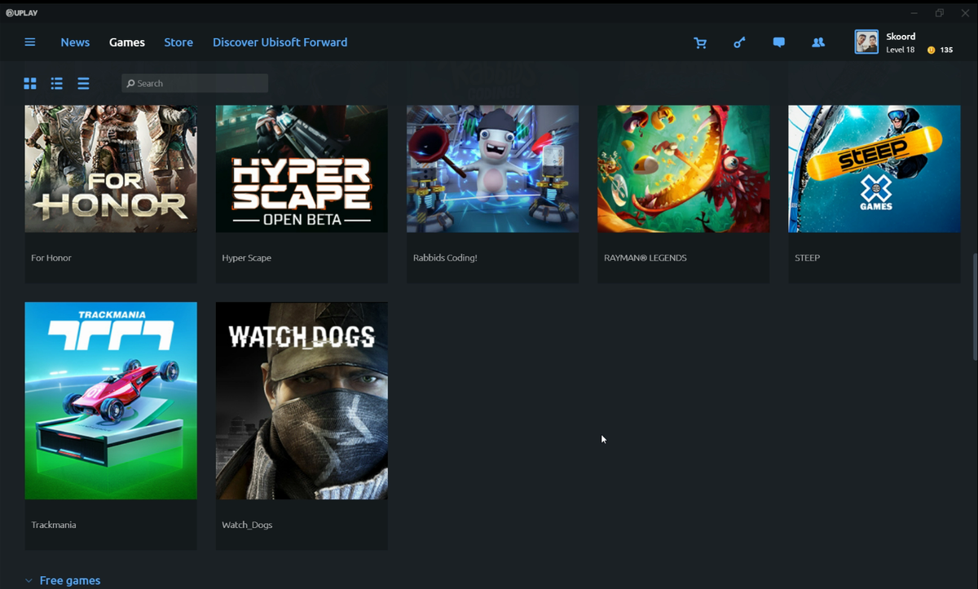Click the Level 18 label
The height and width of the screenshot is (589, 978).
pos(901,51)
